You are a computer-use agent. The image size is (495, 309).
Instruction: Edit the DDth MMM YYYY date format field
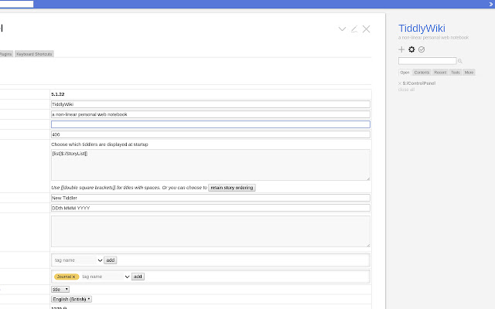[x=210, y=208]
